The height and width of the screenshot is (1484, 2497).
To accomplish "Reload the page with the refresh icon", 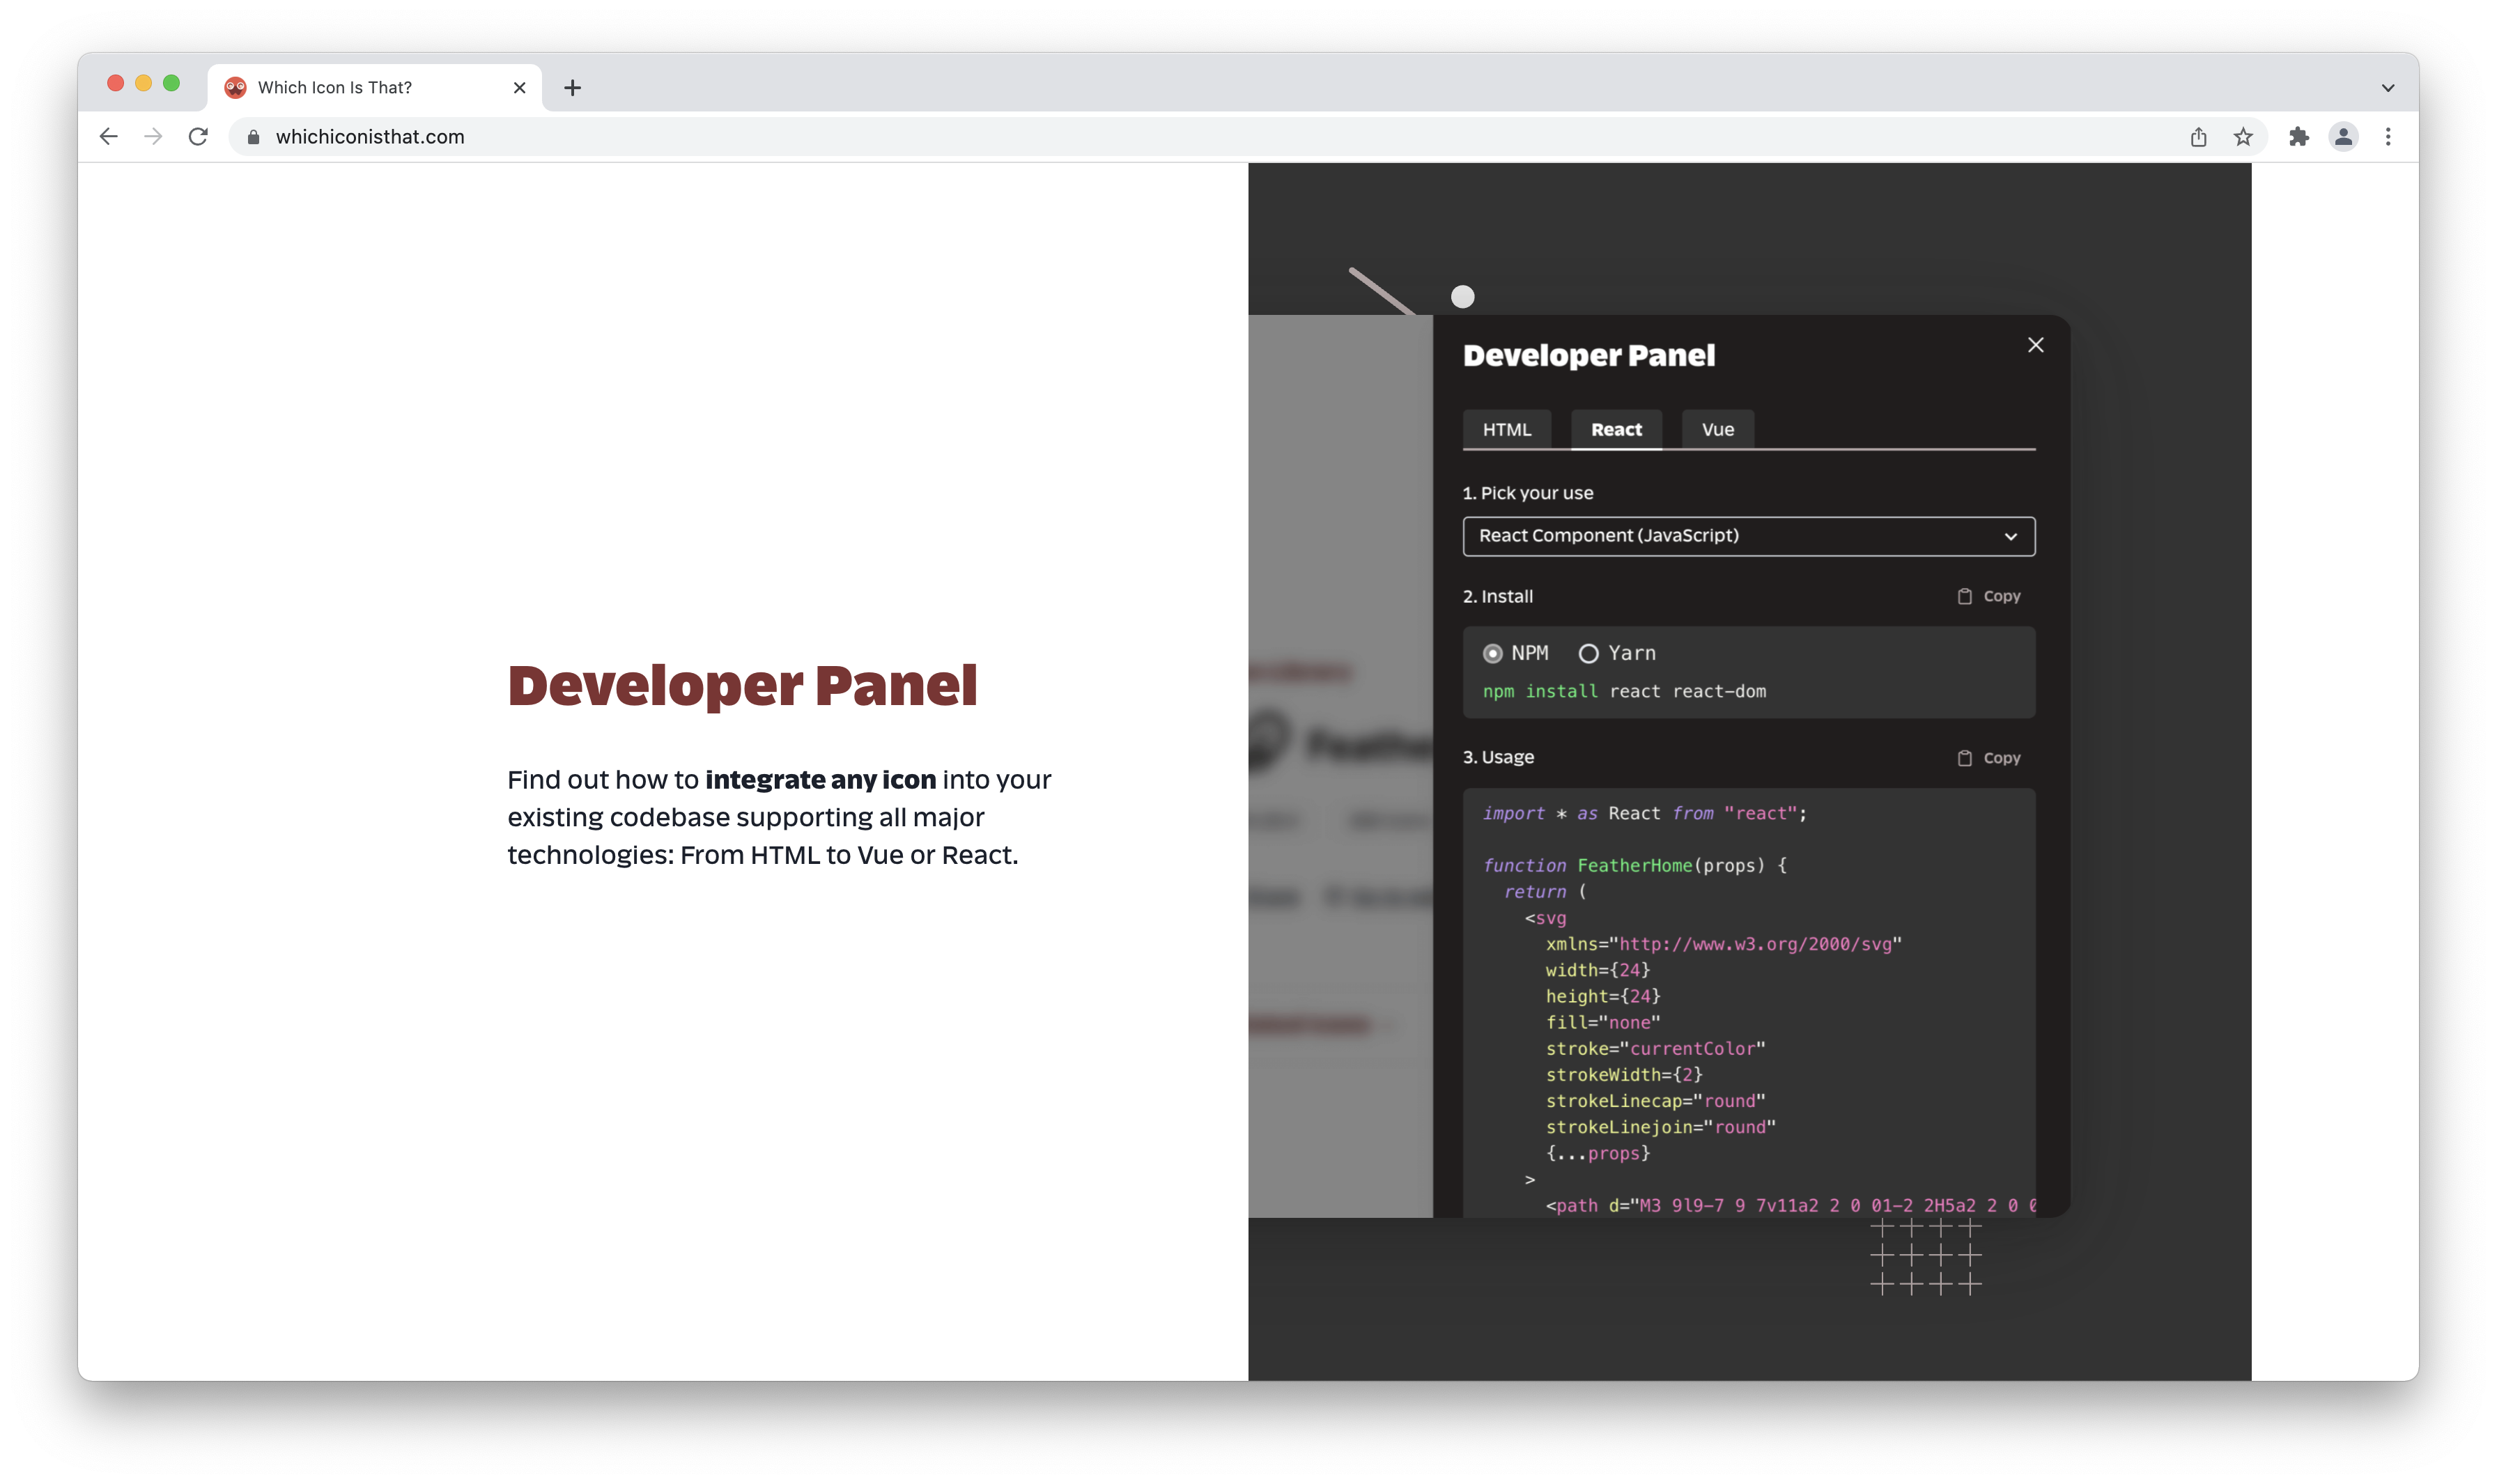I will coord(198,137).
